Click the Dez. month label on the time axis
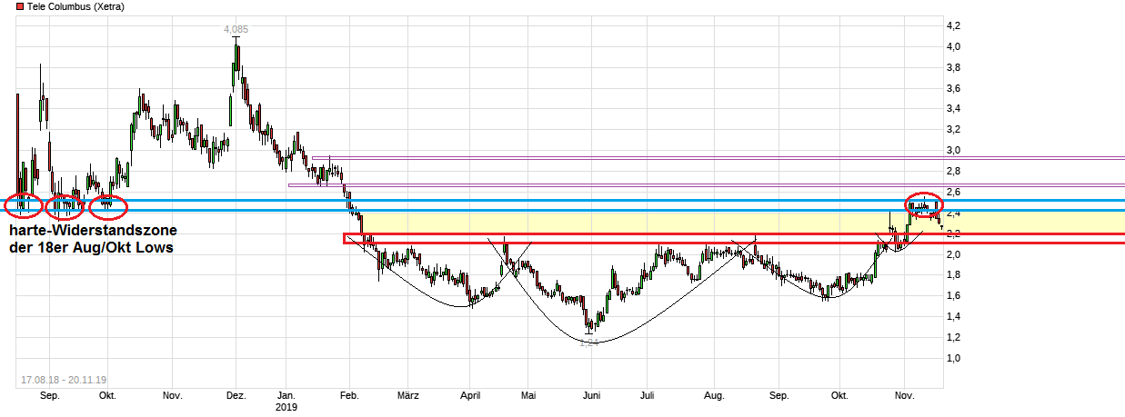1125x417 pixels. (x=236, y=396)
